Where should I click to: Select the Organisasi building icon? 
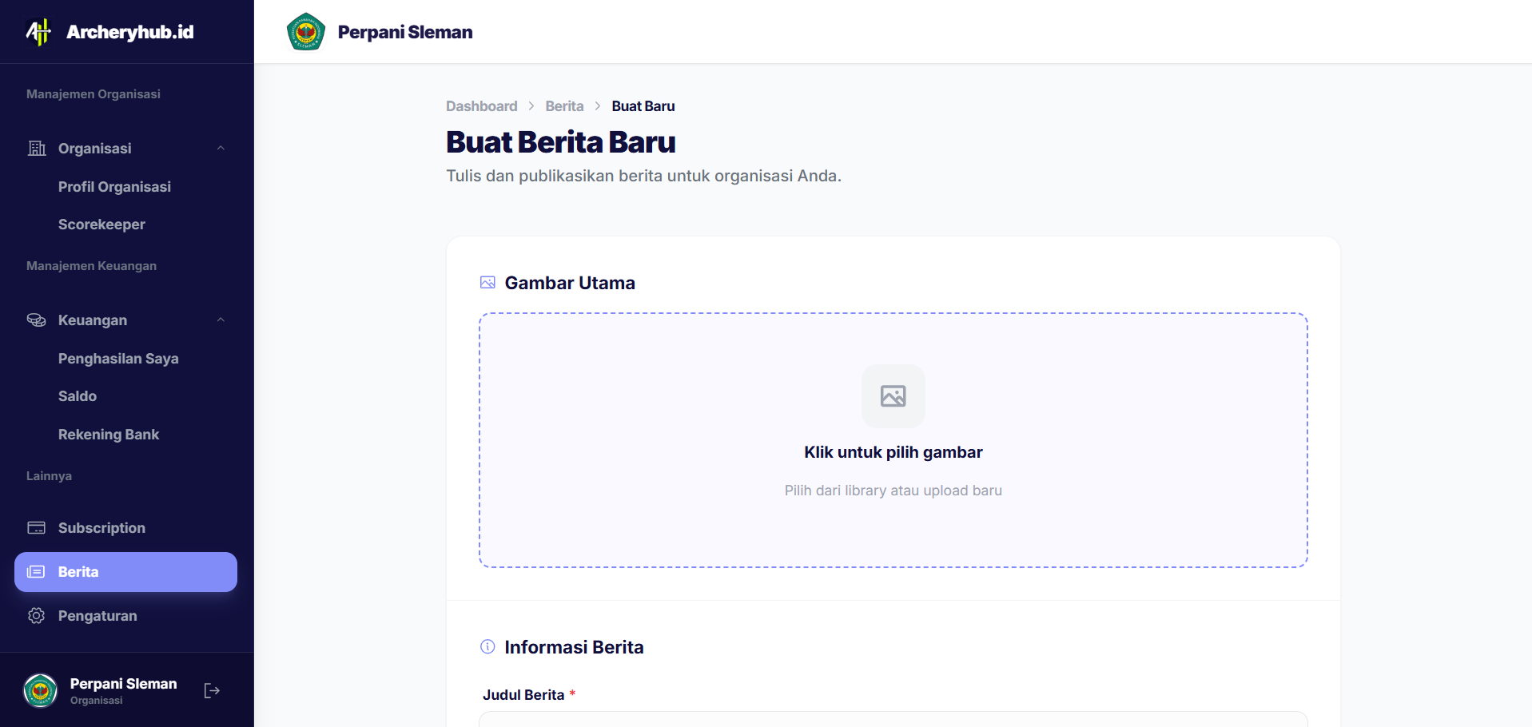point(37,149)
